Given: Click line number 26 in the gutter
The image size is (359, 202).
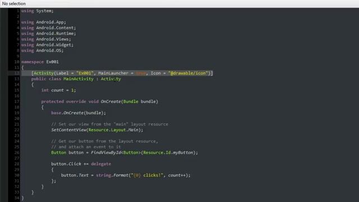Looking at the screenshot, I should (17, 153).
